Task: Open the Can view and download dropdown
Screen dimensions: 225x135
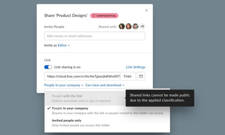Action: click(x=105, y=85)
